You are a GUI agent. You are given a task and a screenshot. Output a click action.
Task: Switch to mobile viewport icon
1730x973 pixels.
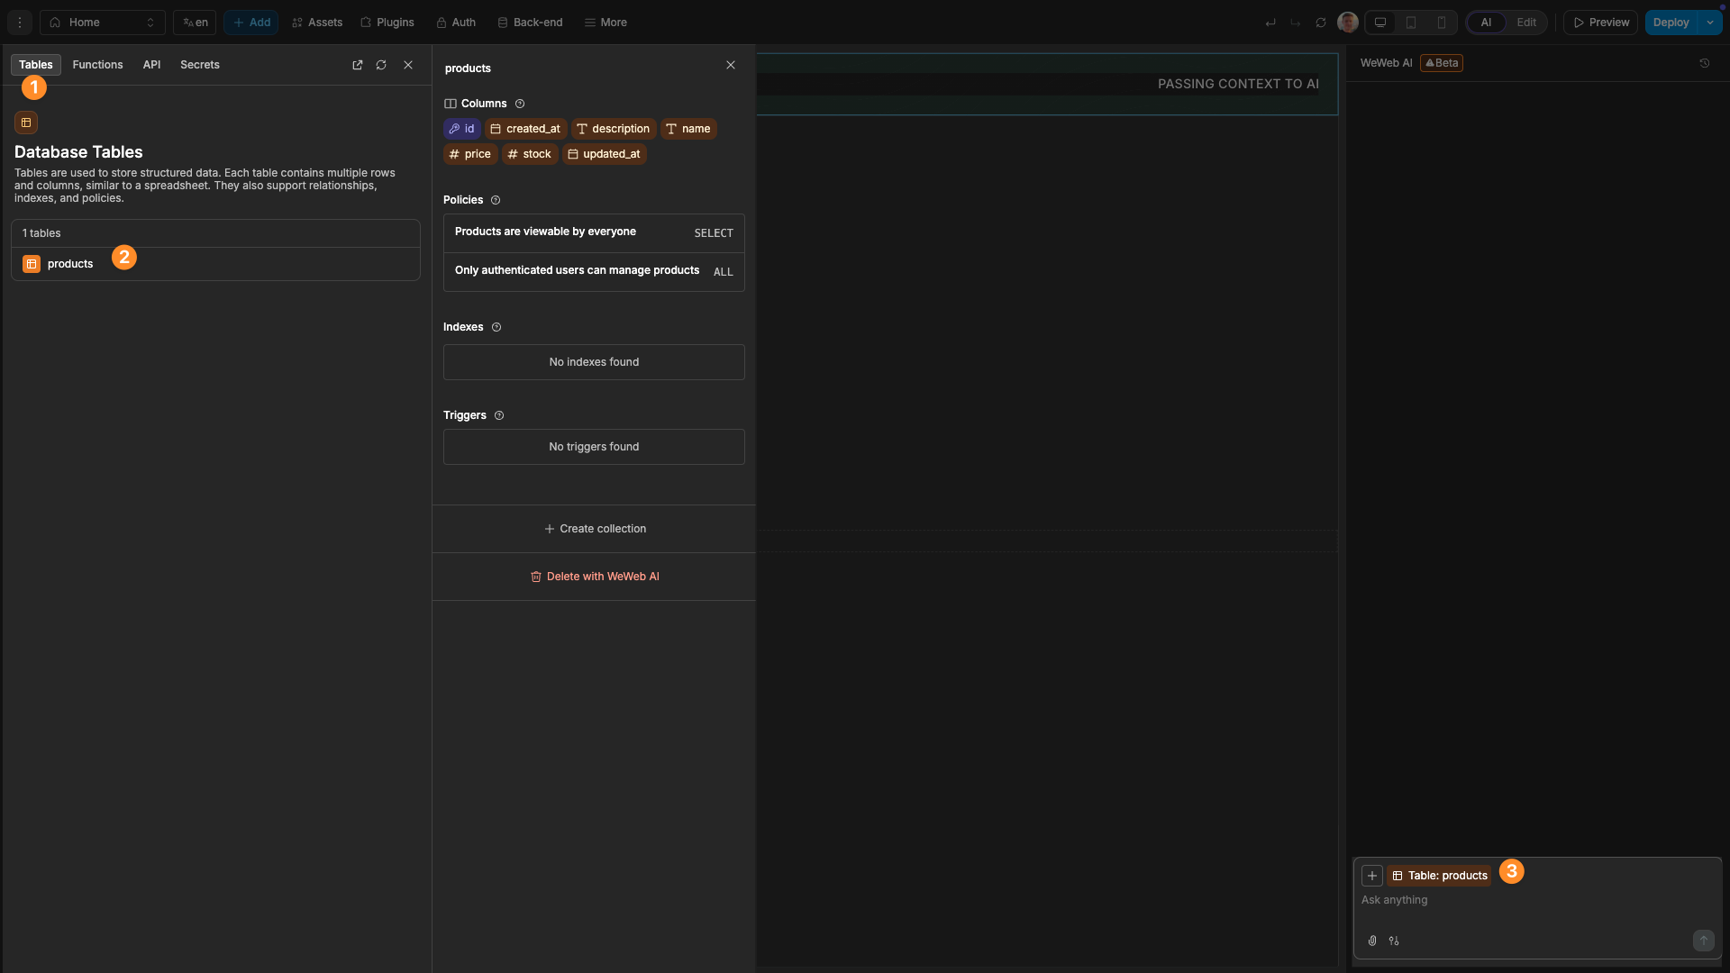(1442, 23)
